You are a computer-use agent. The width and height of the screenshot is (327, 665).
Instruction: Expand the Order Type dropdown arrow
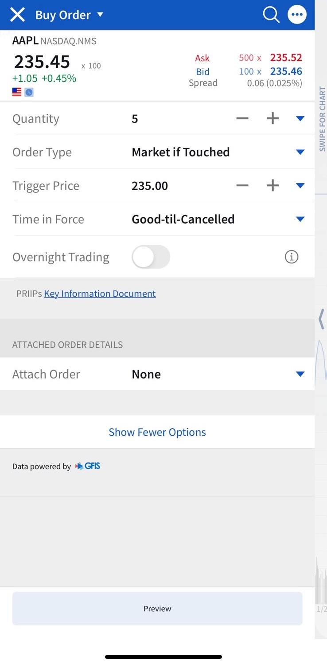tap(300, 152)
